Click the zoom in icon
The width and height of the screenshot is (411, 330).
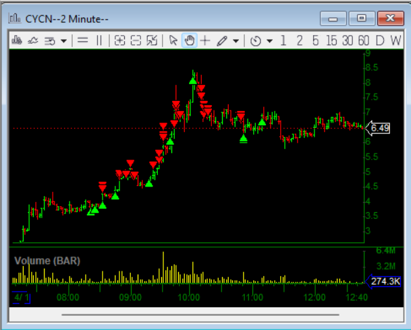click(119, 40)
